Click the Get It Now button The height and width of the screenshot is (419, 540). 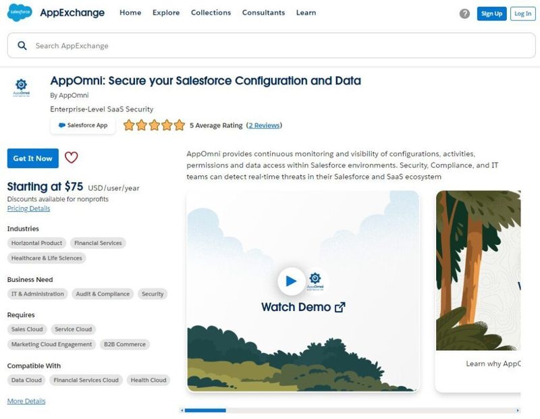[32, 159]
